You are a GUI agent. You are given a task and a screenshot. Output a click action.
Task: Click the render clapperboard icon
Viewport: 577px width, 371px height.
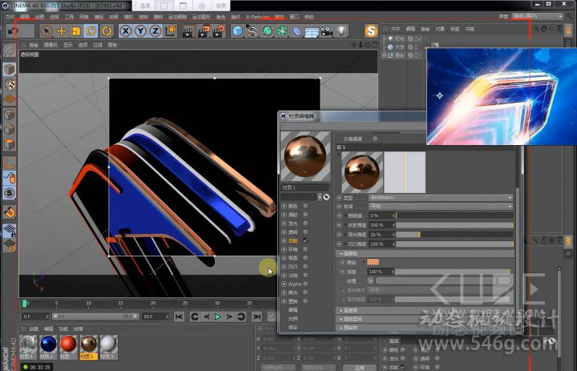click(188, 31)
